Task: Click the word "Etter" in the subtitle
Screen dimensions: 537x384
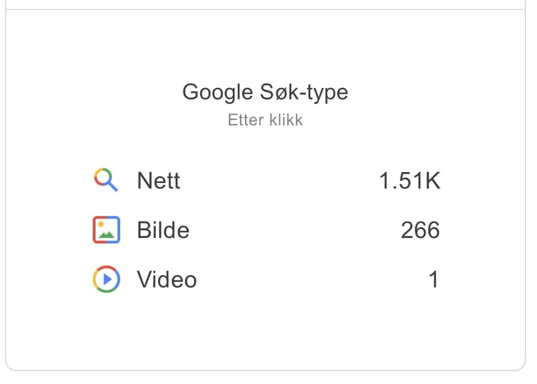Action: coord(245,120)
